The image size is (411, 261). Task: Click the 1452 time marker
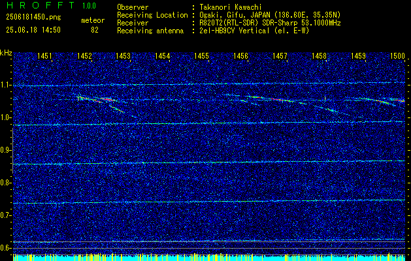[x=85, y=55]
